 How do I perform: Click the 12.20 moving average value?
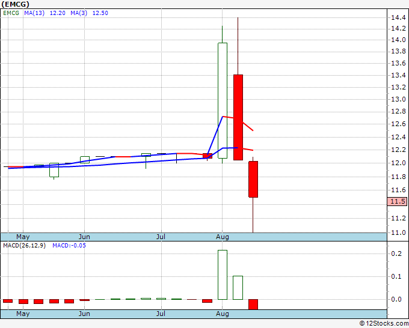pyautogui.click(x=57, y=13)
